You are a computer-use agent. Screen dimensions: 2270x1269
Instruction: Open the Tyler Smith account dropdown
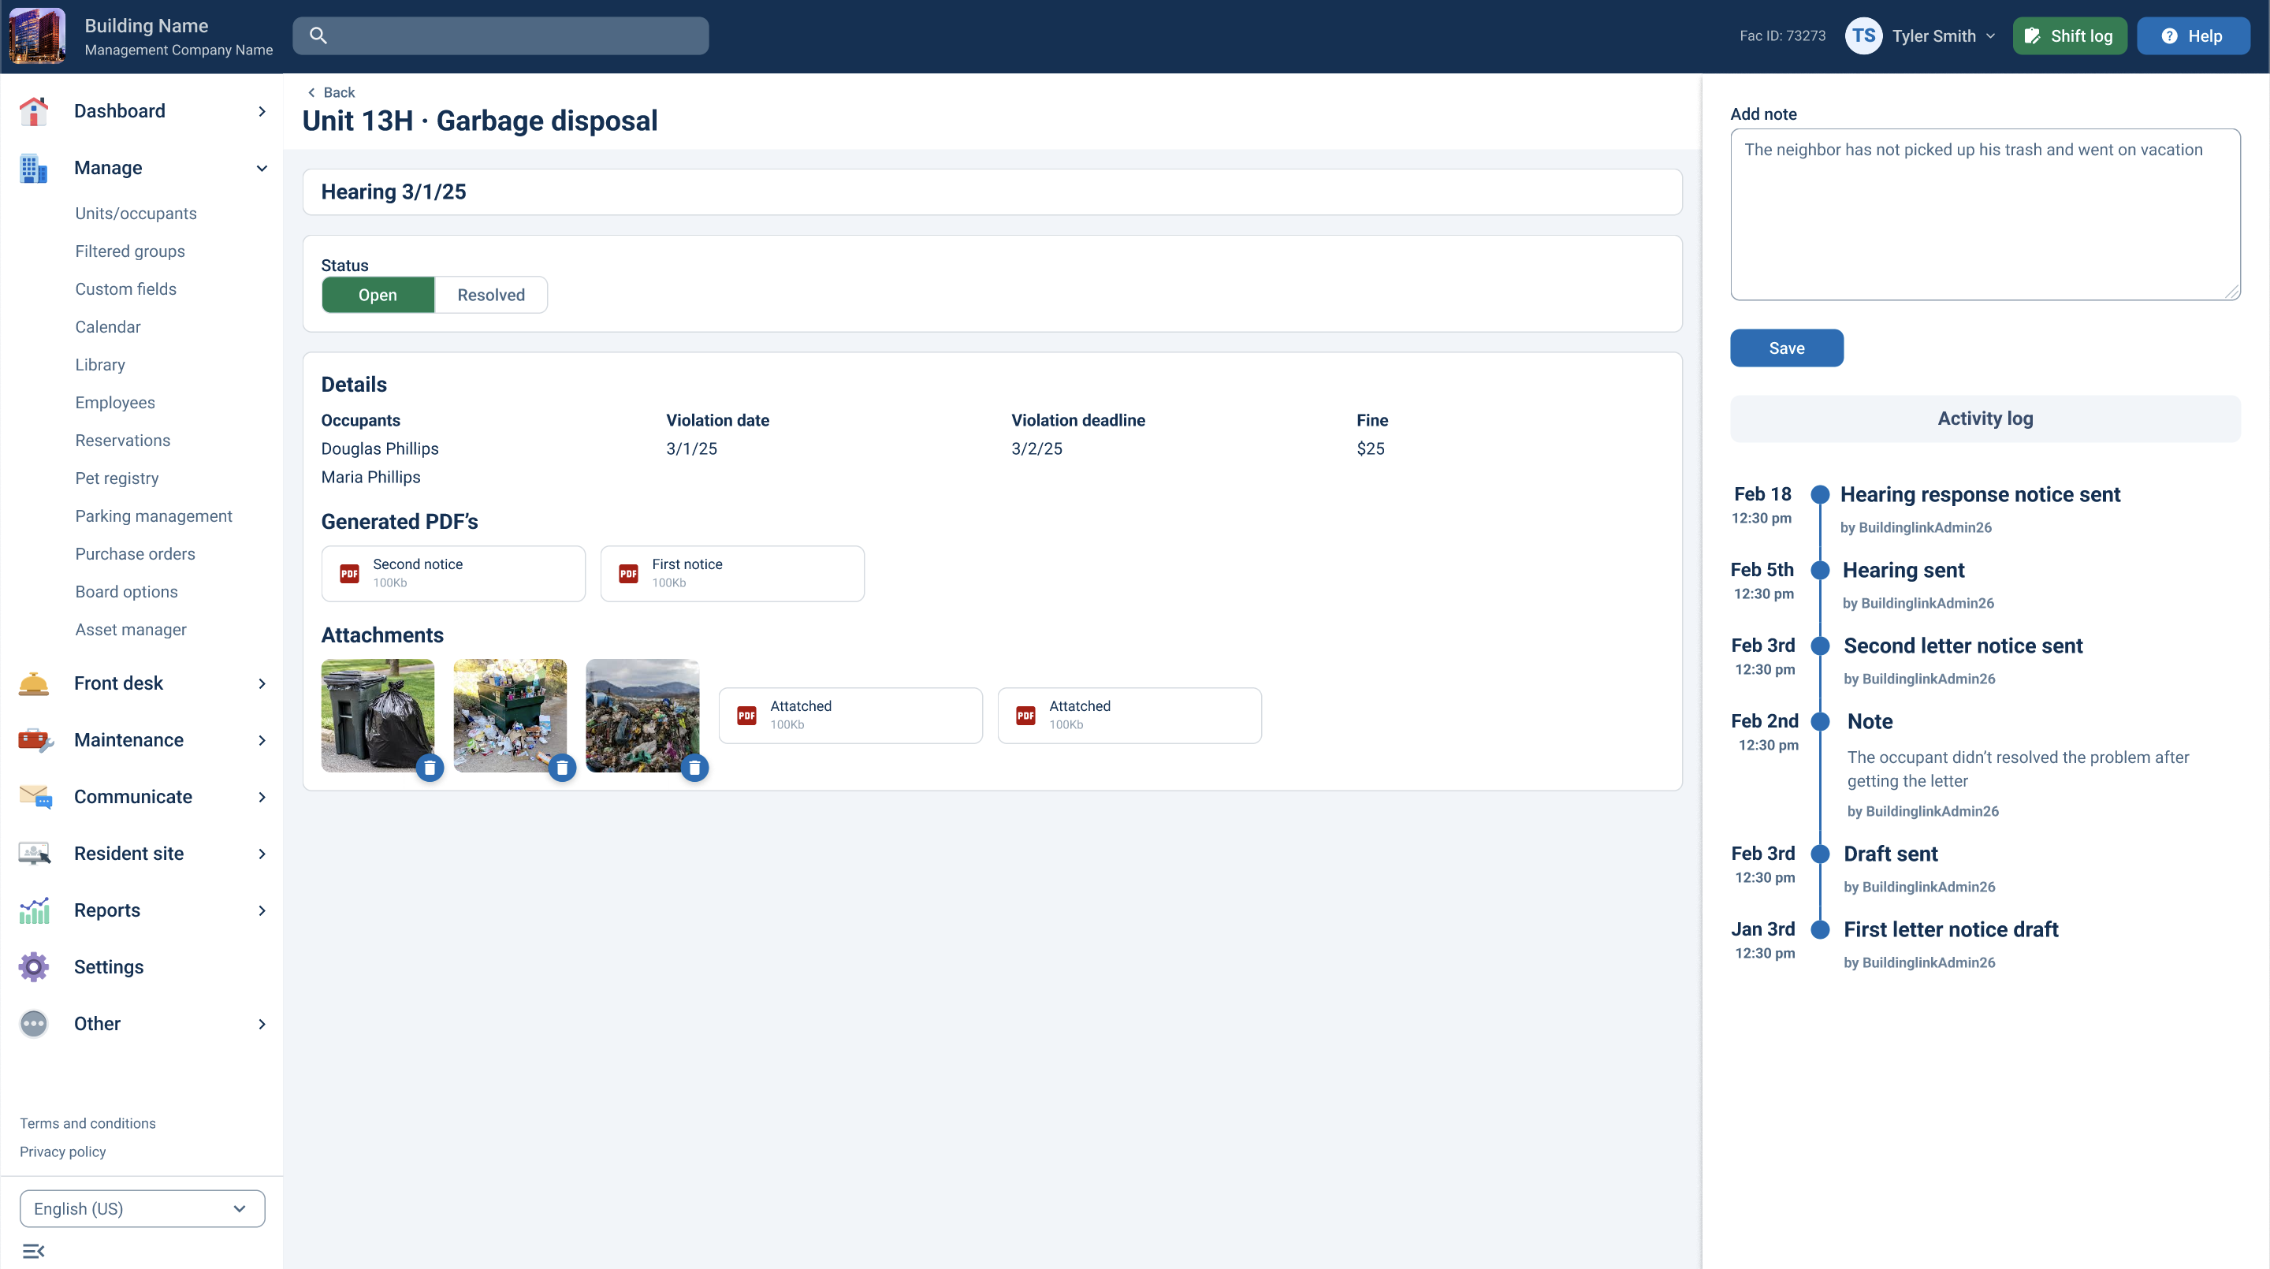click(1943, 35)
